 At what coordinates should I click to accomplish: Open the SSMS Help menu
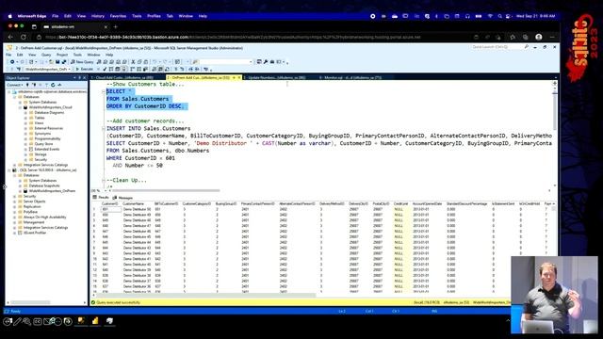109,55
